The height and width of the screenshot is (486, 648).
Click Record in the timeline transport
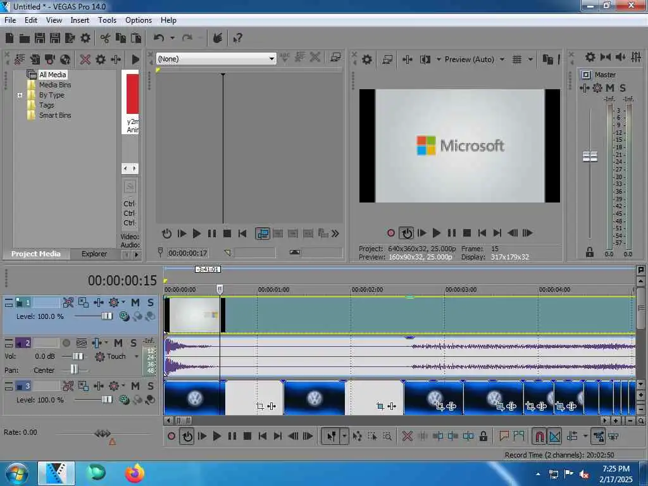tap(171, 436)
